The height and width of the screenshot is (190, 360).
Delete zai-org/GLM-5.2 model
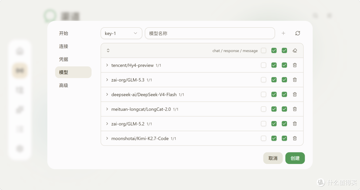295,124
